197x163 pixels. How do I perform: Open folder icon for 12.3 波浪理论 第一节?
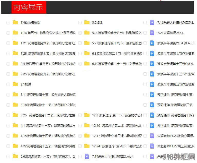tap(87, 115)
